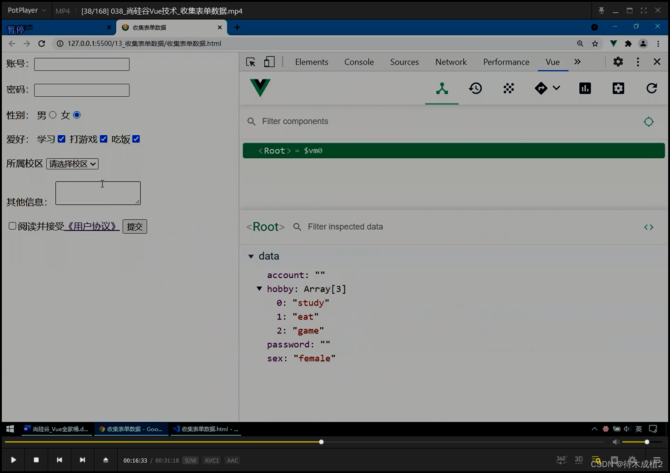Select the Vue components tree icon
The width and height of the screenshot is (670, 473).
tap(442, 88)
